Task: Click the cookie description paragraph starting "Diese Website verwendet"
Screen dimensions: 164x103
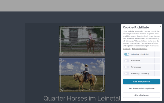Action: (x=141, y=38)
